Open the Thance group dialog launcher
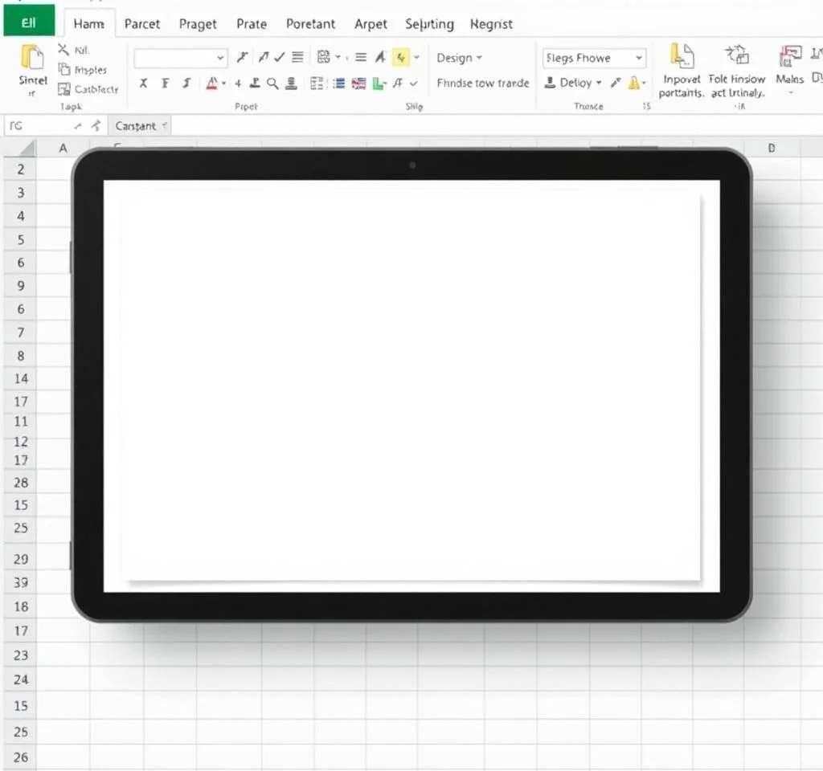The width and height of the screenshot is (823, 771). (647, 106)
